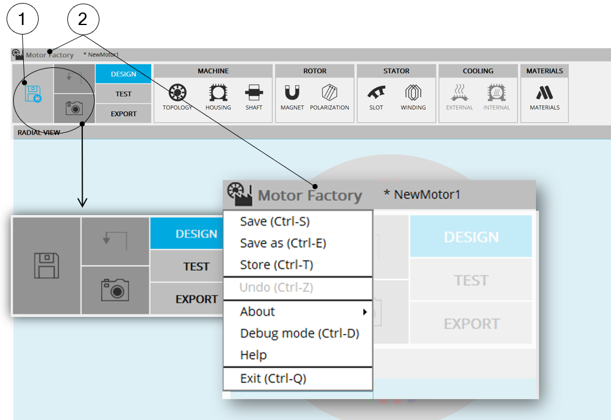Image resolution: width=611 pixels, height=420 pixels.
Task: Open the Shaft design icon
Action: (254, 94)
